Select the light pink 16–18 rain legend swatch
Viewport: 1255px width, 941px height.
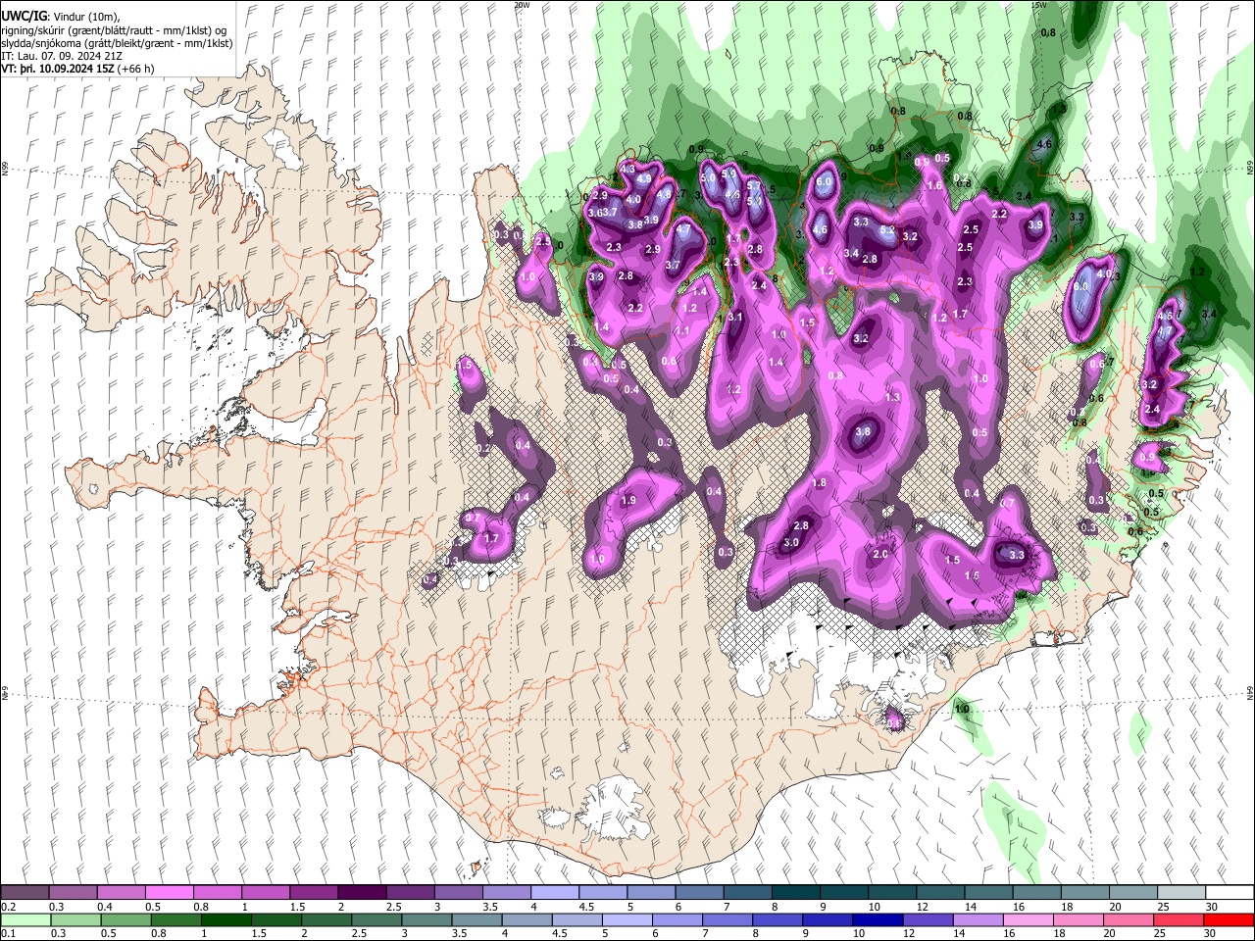(x=1029, y=920)
